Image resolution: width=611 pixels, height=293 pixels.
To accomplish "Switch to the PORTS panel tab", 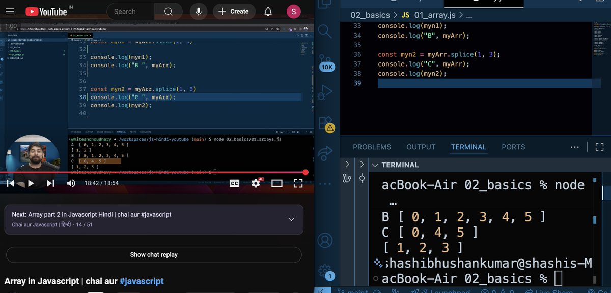I will pyautogui.click(x=513, y=147).
